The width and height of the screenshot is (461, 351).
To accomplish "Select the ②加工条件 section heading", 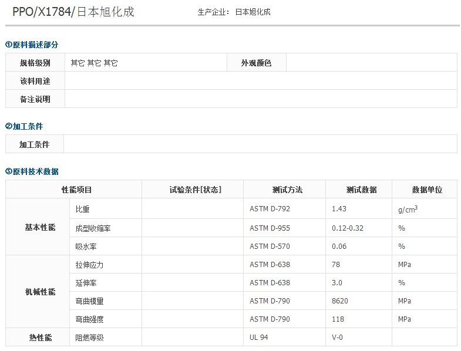I will (24, 126).
